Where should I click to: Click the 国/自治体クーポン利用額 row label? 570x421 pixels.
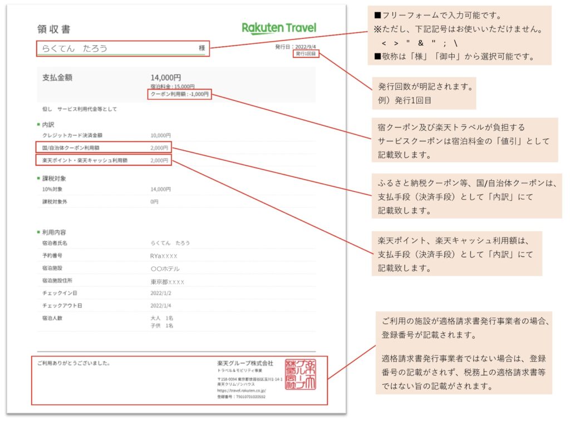(71, 148)
